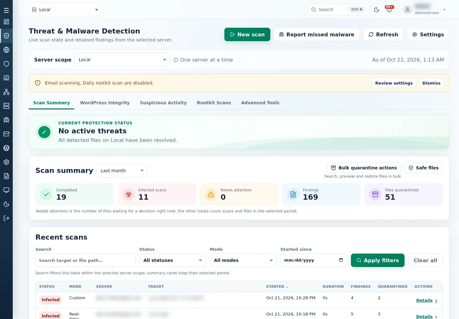Click the monitor display icon near the sidebar bottom
The height and width of the screenshot is (319, 459).
pos(6,190)
